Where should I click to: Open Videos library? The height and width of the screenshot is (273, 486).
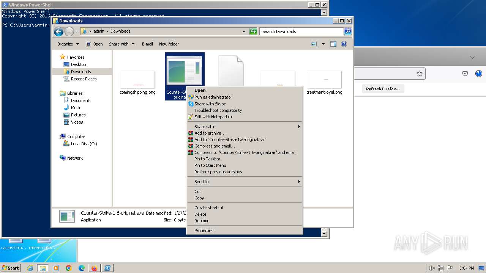77,122
